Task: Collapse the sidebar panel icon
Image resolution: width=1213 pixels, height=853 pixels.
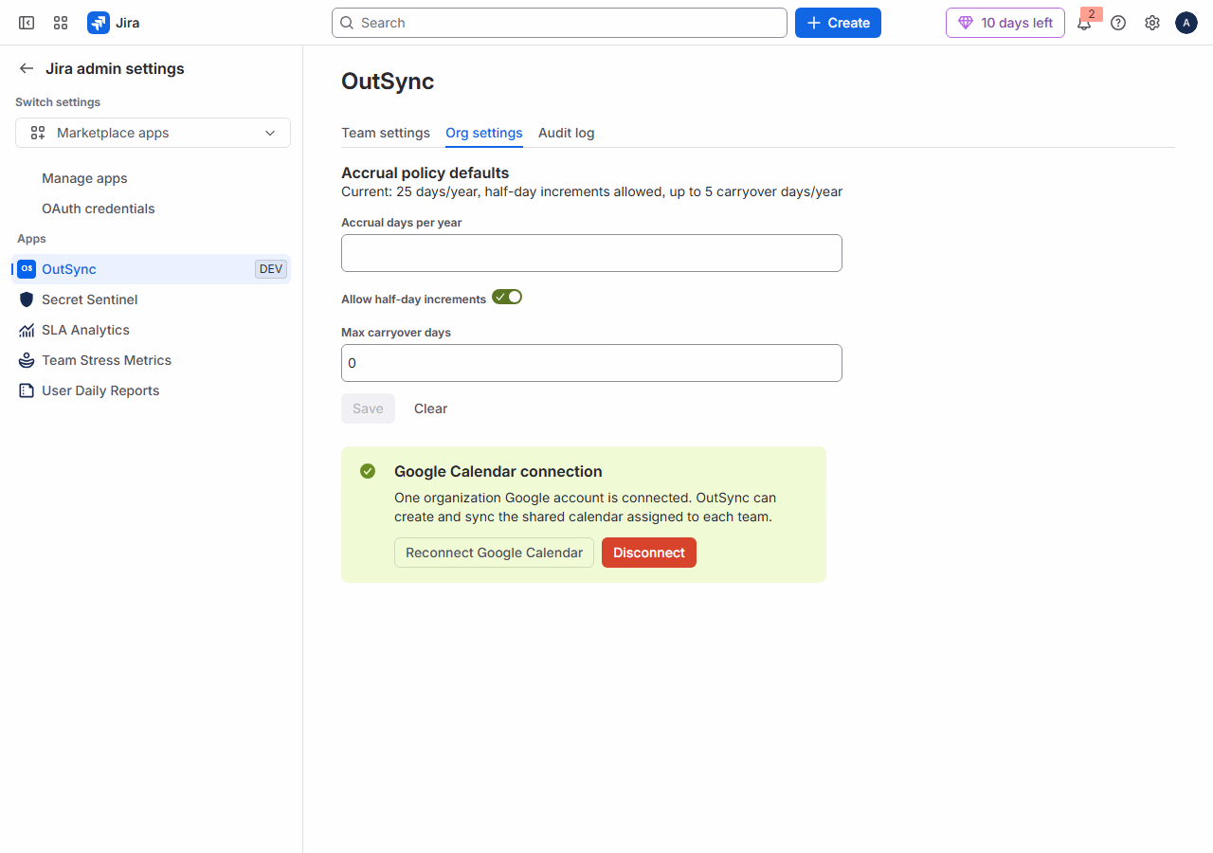Action: 27,23
